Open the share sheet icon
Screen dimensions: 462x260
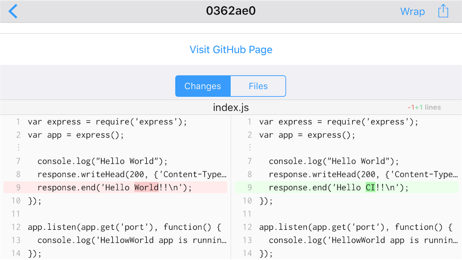click(x=443, y=11)
